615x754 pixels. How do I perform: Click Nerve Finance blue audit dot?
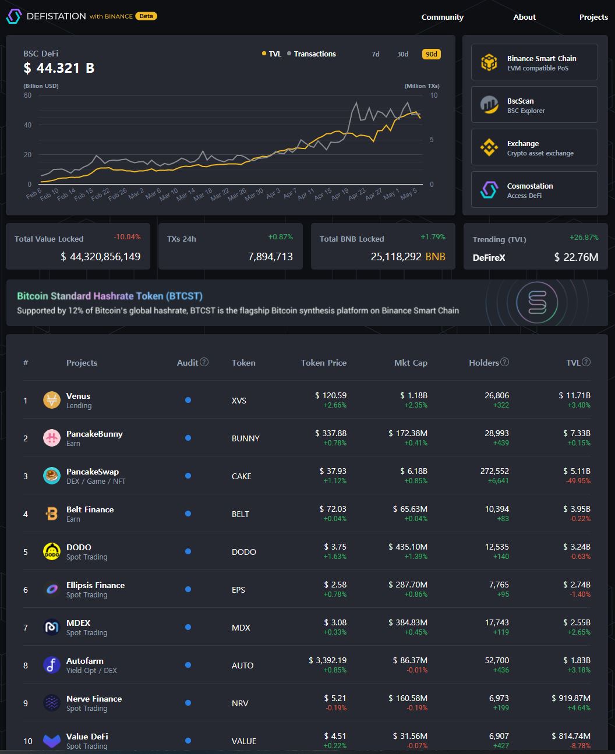[188, 703]
